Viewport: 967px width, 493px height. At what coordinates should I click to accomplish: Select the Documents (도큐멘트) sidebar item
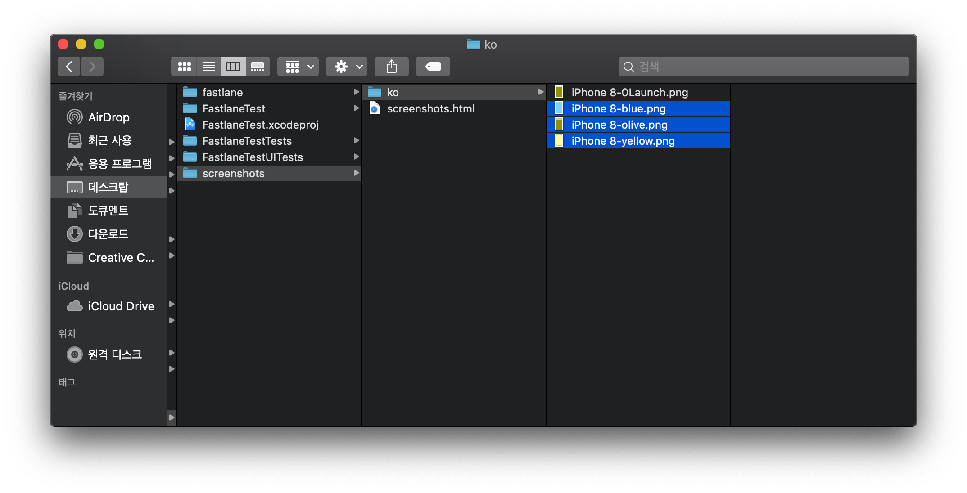click(108, 211)
